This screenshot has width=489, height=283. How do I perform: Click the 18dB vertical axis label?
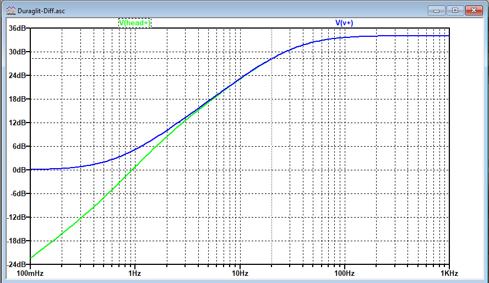pyautogui.click(x=18, y=99)
